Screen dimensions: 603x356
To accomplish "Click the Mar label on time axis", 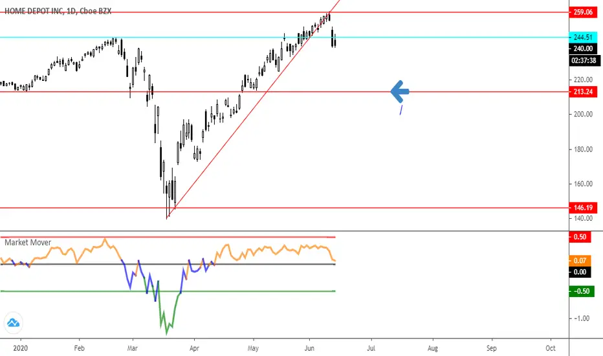I will (132, 348).
